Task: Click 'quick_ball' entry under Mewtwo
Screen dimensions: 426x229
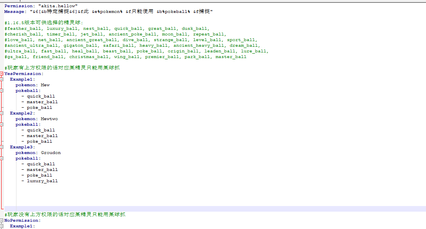Action: pyautogui.click(x=41, y=130)
